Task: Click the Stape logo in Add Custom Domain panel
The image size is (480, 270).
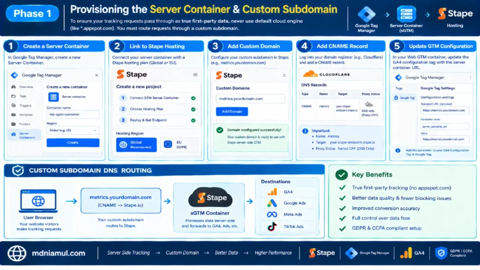Action: 229,75
